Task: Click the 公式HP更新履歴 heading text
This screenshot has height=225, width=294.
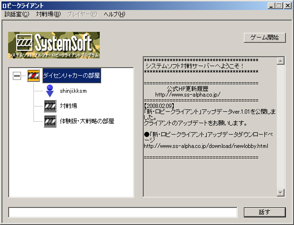Action: pyautogui.click(x=188, y=88)
